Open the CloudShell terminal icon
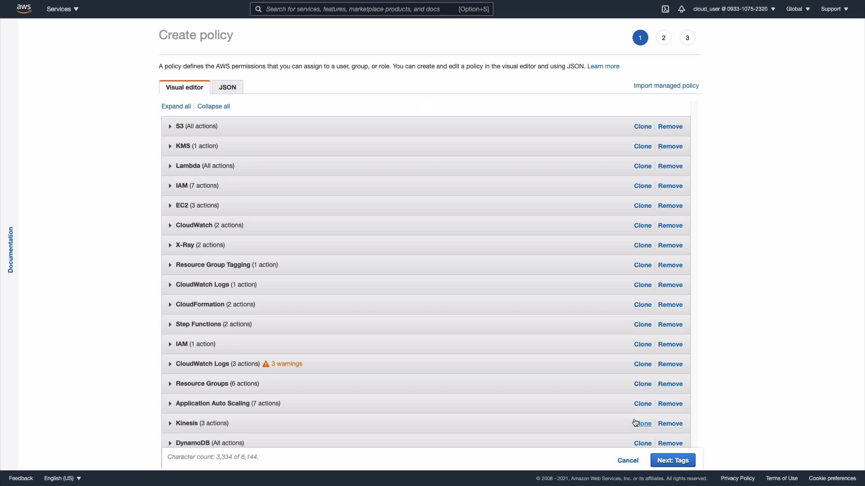The image size is (865, 486). coord(665,9)
